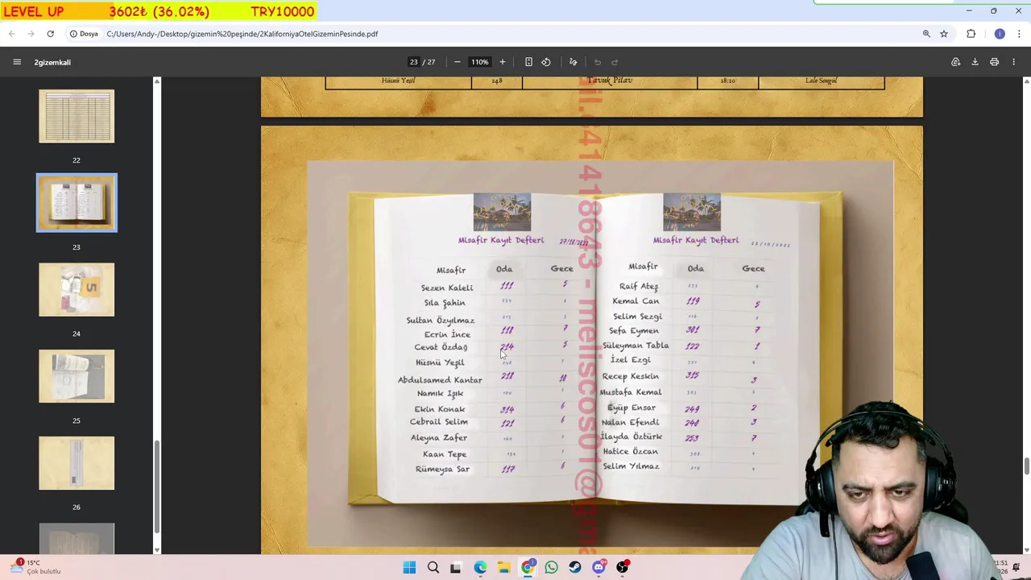The height and width of the screenshot is (580, 1031).
Task: Click guest name Hüsnü Yeşil in register
Action: pos(440,362)
